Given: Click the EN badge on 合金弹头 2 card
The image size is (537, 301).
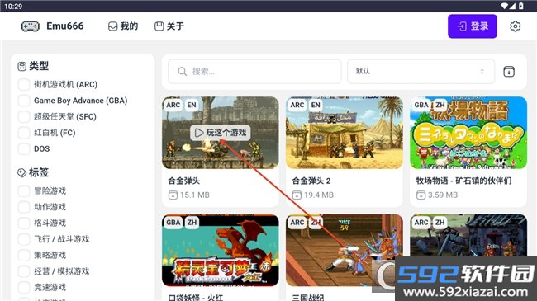Looking at the screenshot, I should tap(316, 105).
